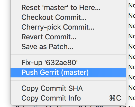
Task: Choose Reset 'master' to Here… menu entry
Action: point(68,7)
